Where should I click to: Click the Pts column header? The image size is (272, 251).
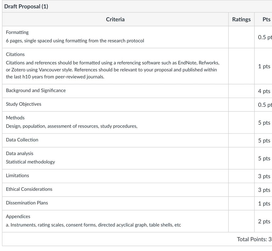pos(266,19)
